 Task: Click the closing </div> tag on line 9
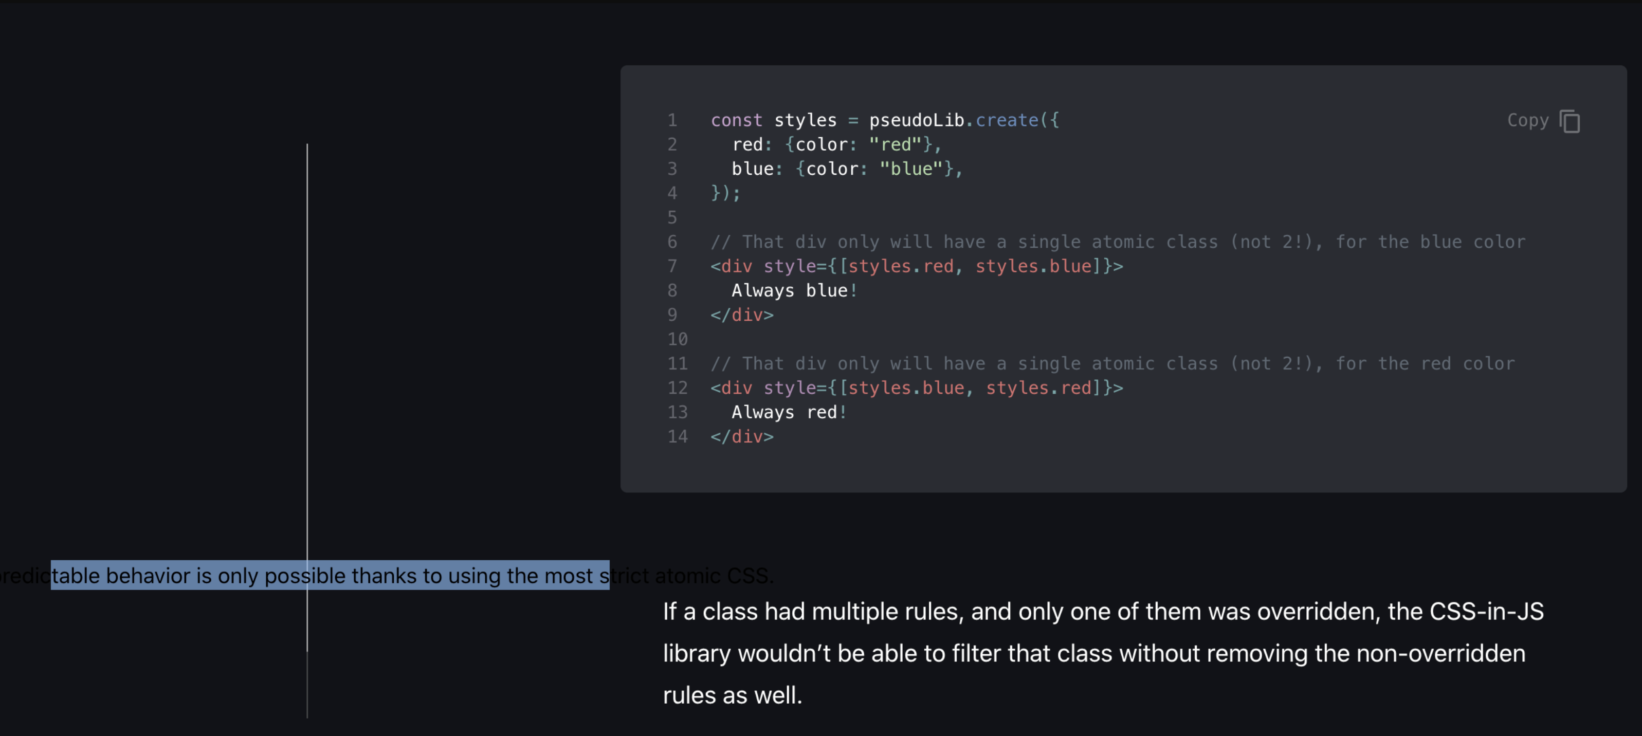(742, 315)
